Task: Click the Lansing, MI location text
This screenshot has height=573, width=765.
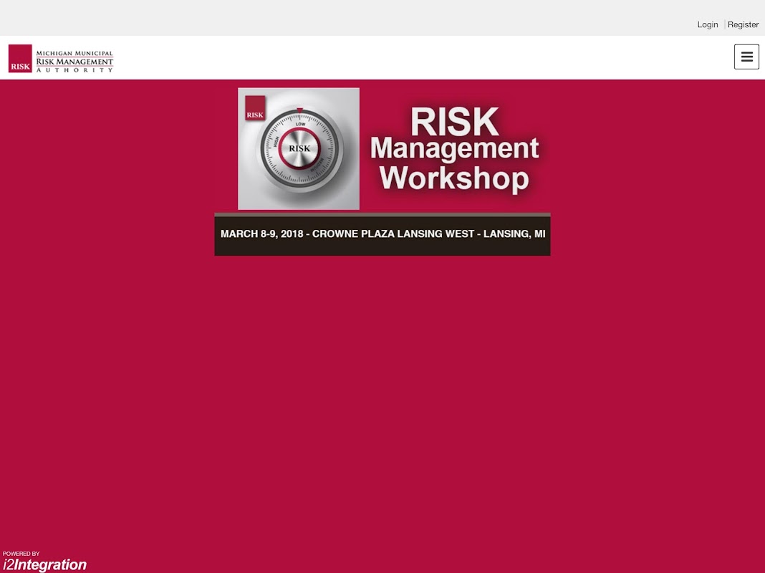Action: click(514, 234)
